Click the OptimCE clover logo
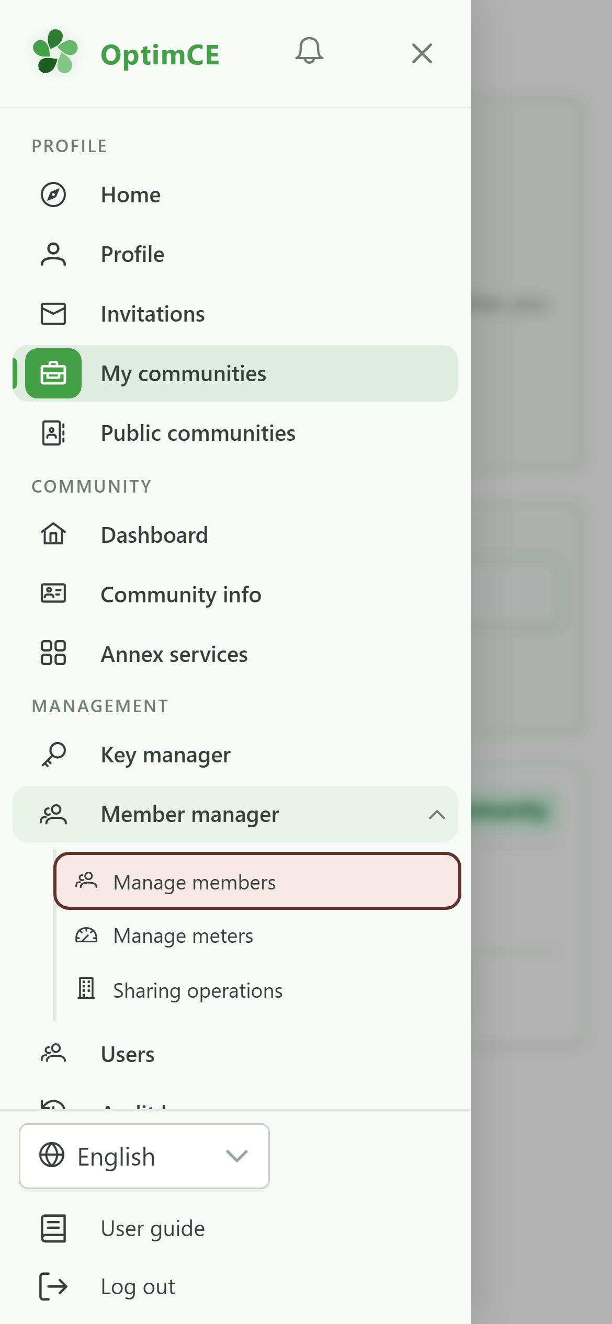Screen dimensions: 612x1324 point(55,52)
